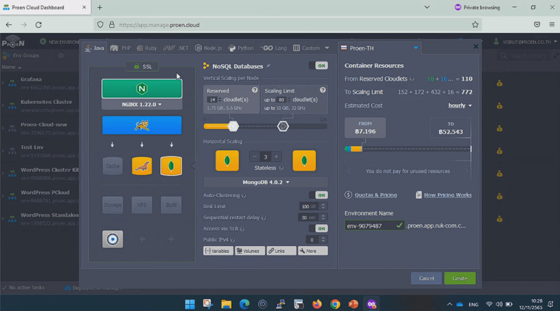Screen dimensions: 560x311
Task: Change Estimated Cost hourly period dropdown
Action: (x=460, y=105)
